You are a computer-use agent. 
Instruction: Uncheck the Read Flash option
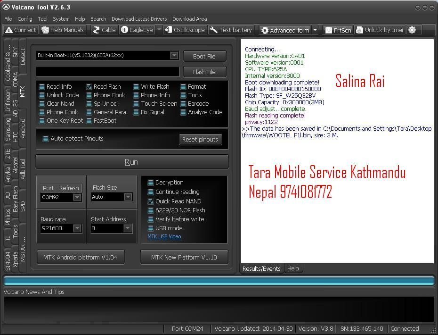(89, 87)
